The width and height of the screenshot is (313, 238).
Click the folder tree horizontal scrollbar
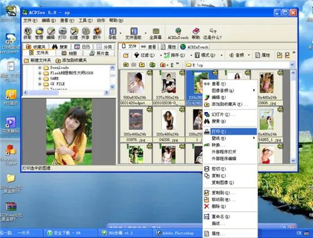(x=66, y=92)
